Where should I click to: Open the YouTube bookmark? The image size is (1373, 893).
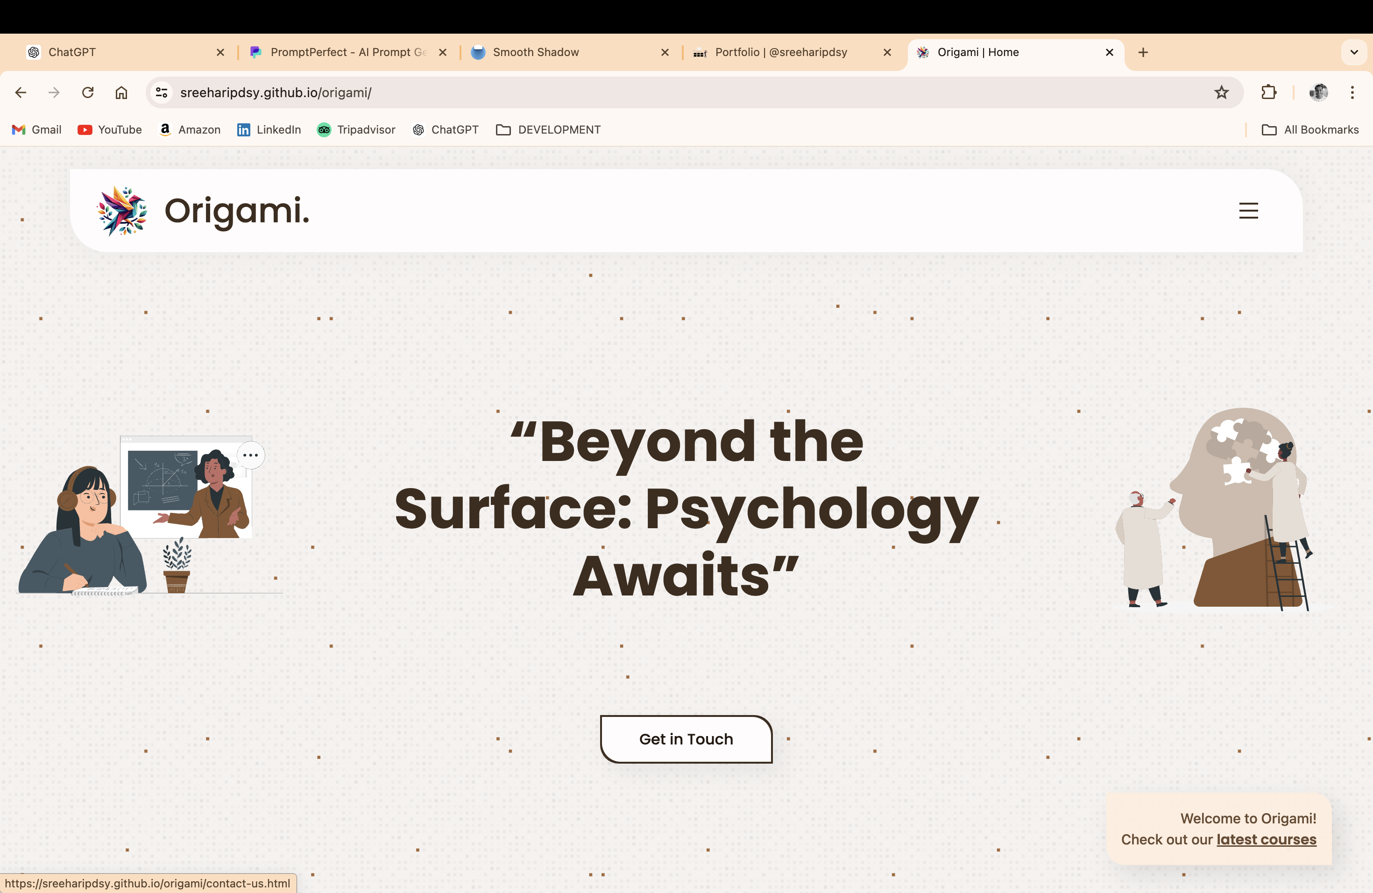pyautogui.click(x=110, y=130)
